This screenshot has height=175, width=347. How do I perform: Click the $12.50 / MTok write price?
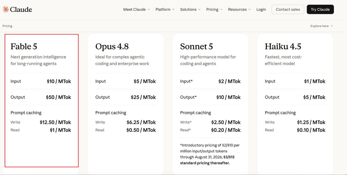point(56,122)
